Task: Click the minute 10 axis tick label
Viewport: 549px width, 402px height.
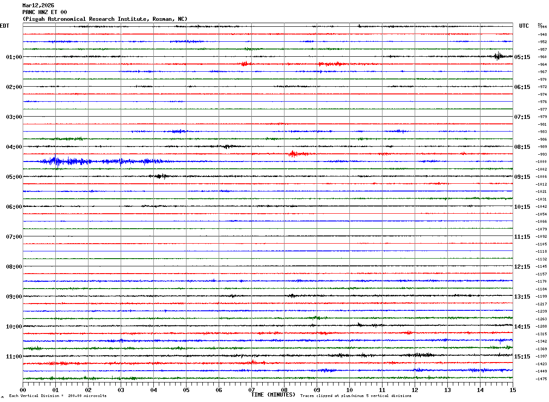Action: [x=349, y=390]
